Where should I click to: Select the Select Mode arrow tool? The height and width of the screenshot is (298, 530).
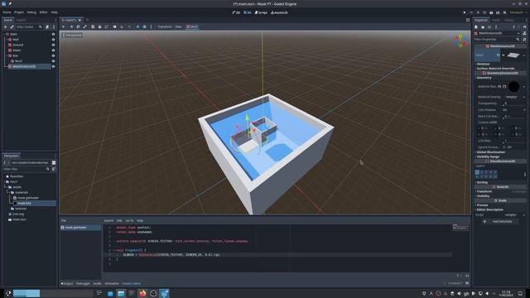(x=63, y=26)
